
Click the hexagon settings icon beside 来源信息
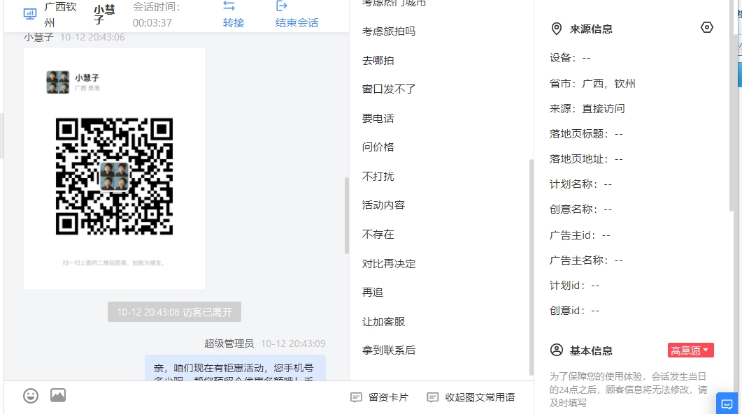pos(706,27)
